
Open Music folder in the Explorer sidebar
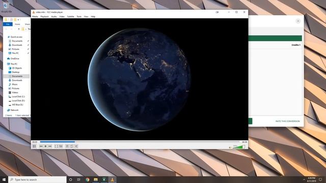coord(15,84)
